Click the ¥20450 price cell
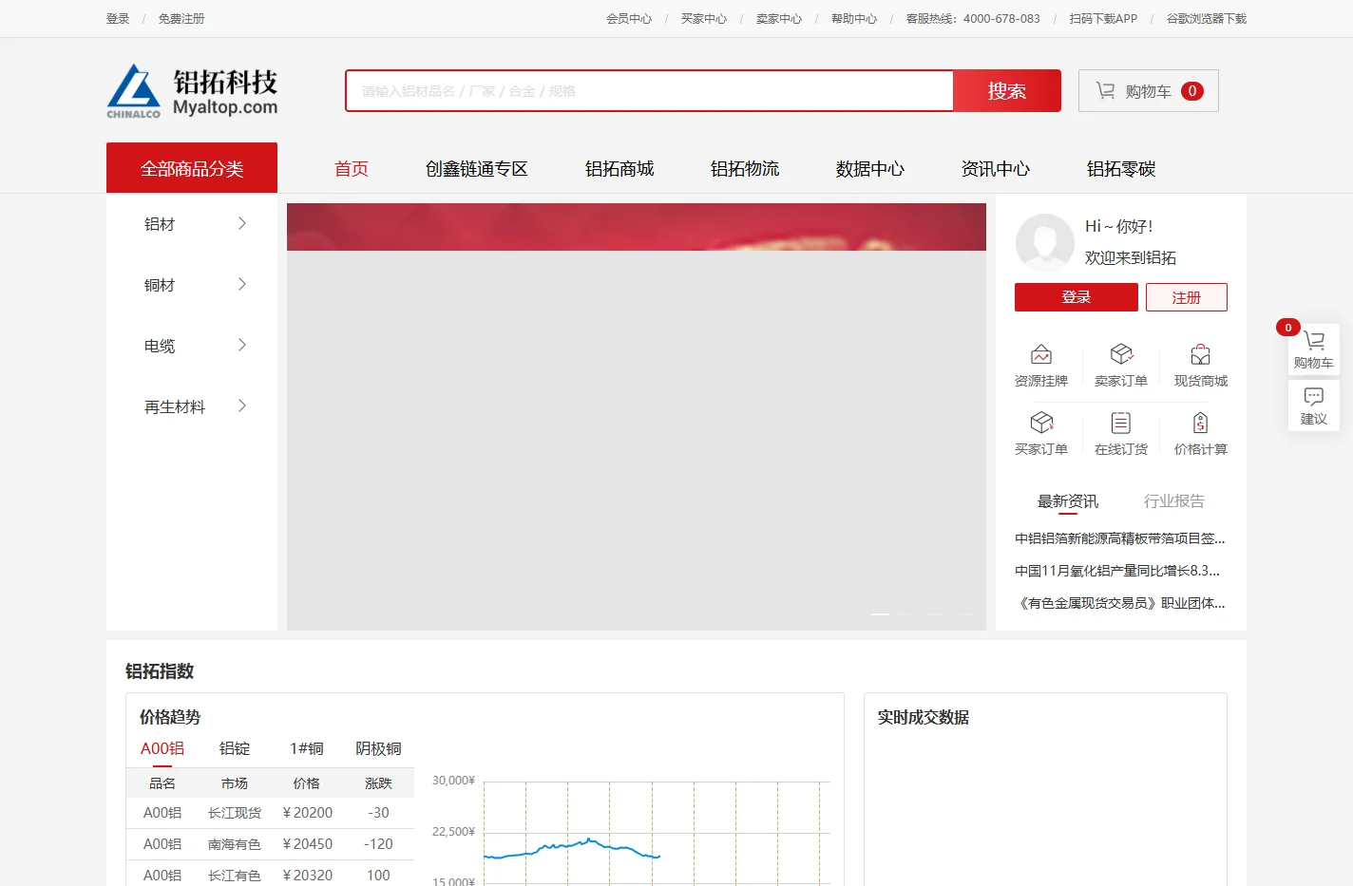The width and height of the screenshot is (1353, 886). 307,844
